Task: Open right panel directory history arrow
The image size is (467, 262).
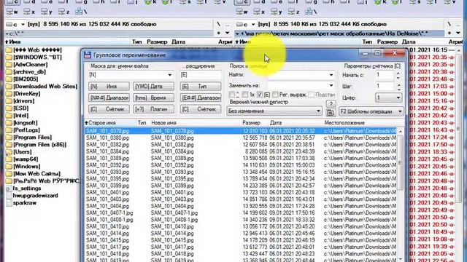Action: pyautogui.click(x=458, y=33)
